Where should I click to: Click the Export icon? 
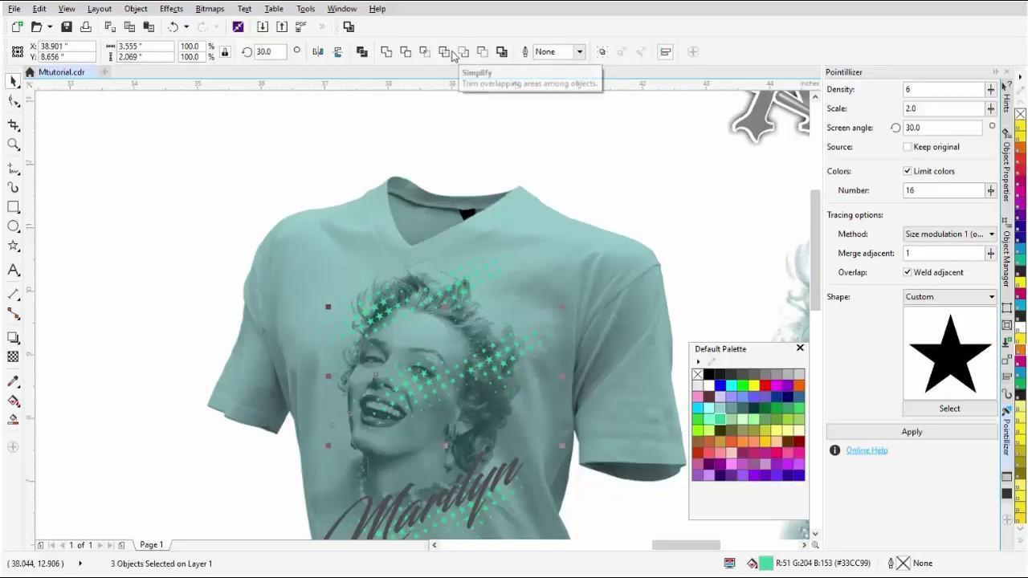[282, 27]
